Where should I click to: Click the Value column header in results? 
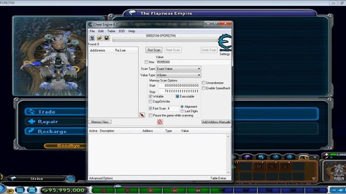click(120, 50)
